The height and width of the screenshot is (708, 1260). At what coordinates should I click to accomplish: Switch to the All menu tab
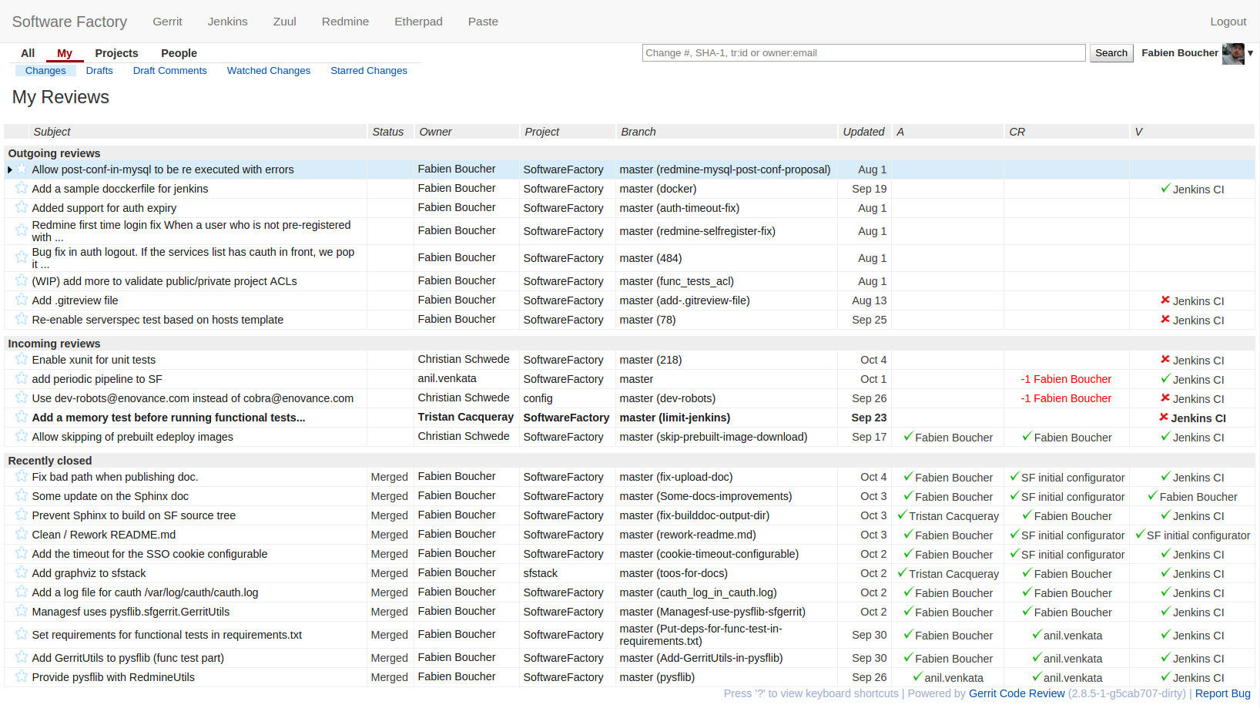point(28,53)
